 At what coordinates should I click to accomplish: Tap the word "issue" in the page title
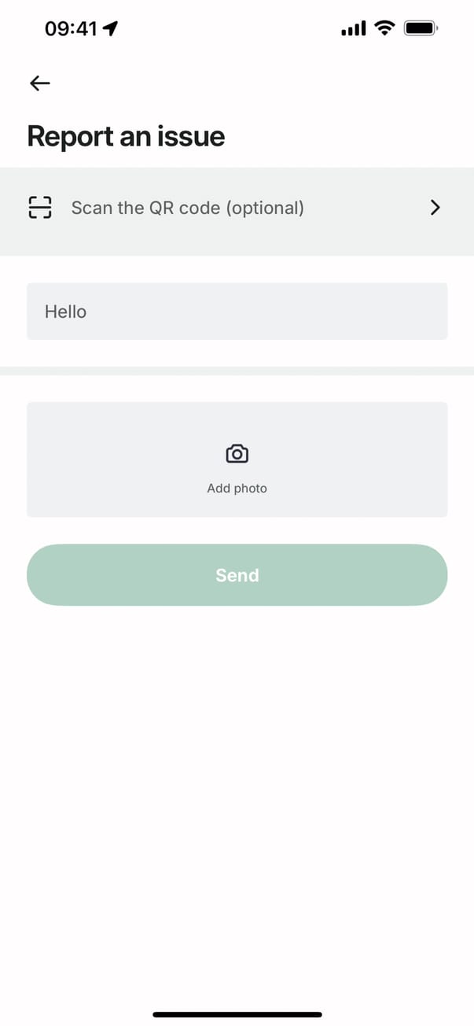click(193, 136)
